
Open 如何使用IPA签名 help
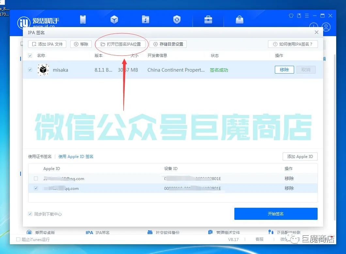click(x=293, y=44)
